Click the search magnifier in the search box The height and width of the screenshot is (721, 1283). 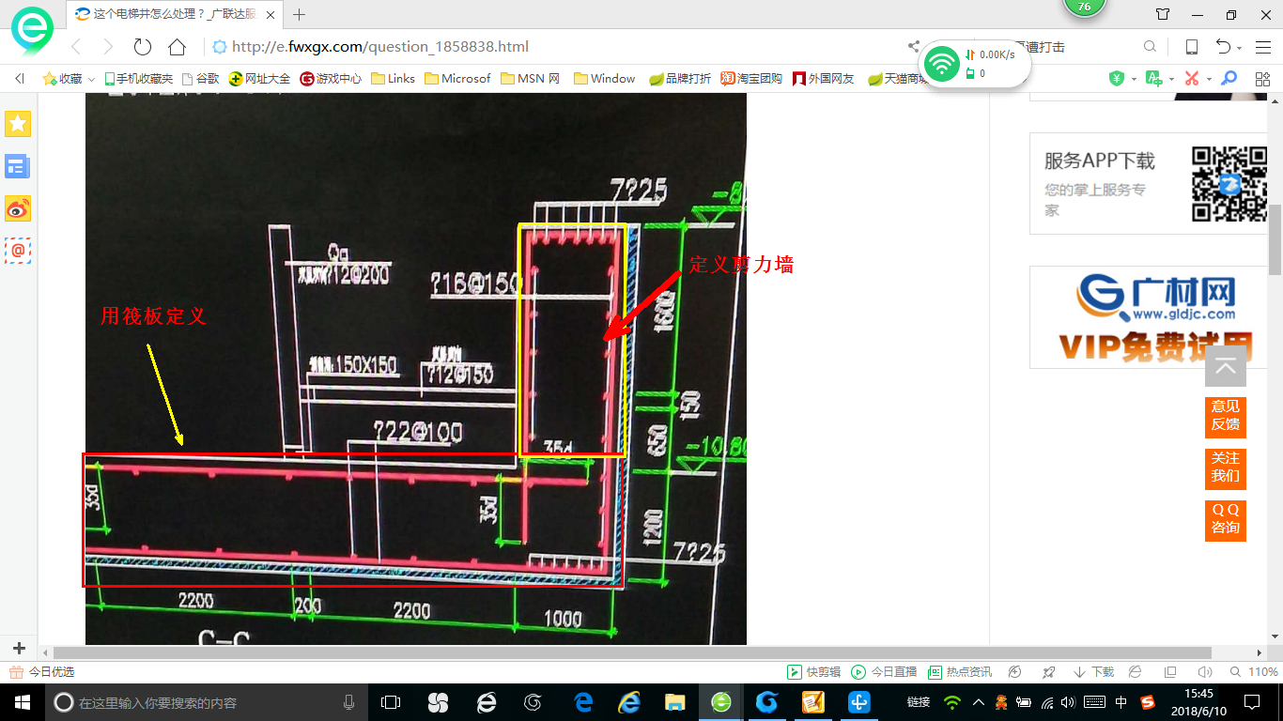[1150, 47]
